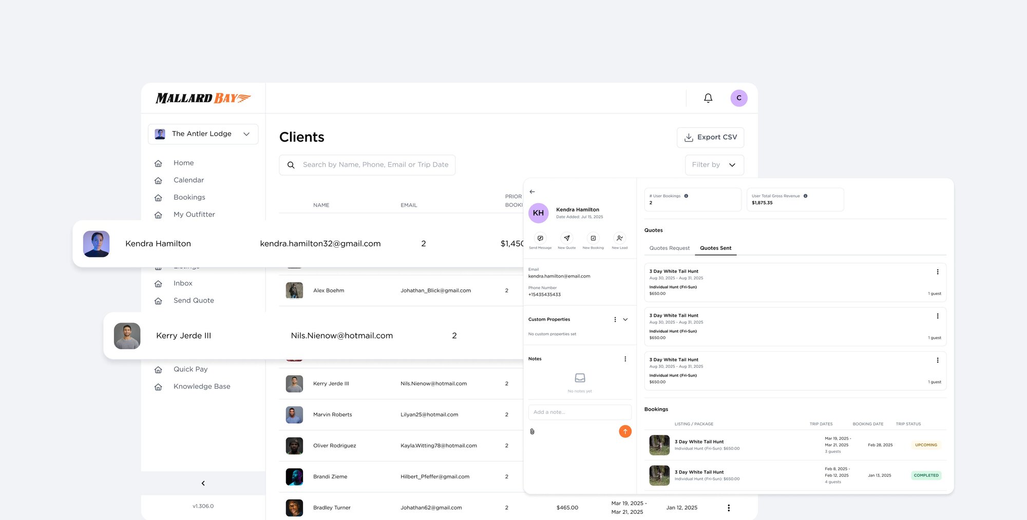Switch to the Quotes Request tab

pyautogui.click(x=669, y=248)
